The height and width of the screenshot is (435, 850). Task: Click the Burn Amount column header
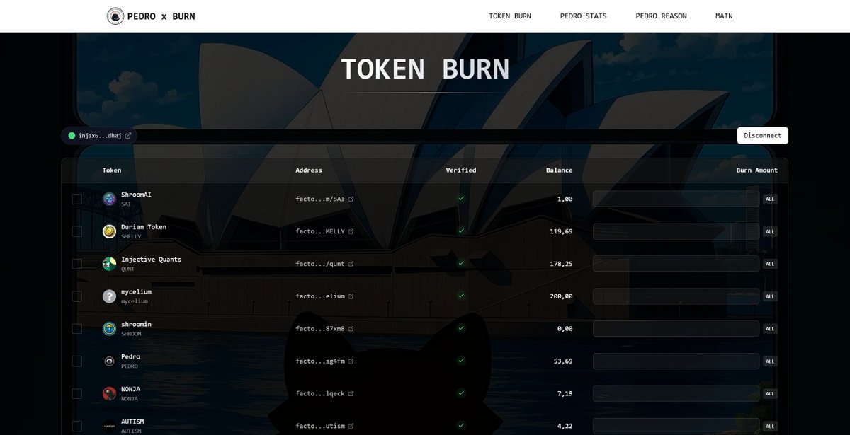click(756, 170)
